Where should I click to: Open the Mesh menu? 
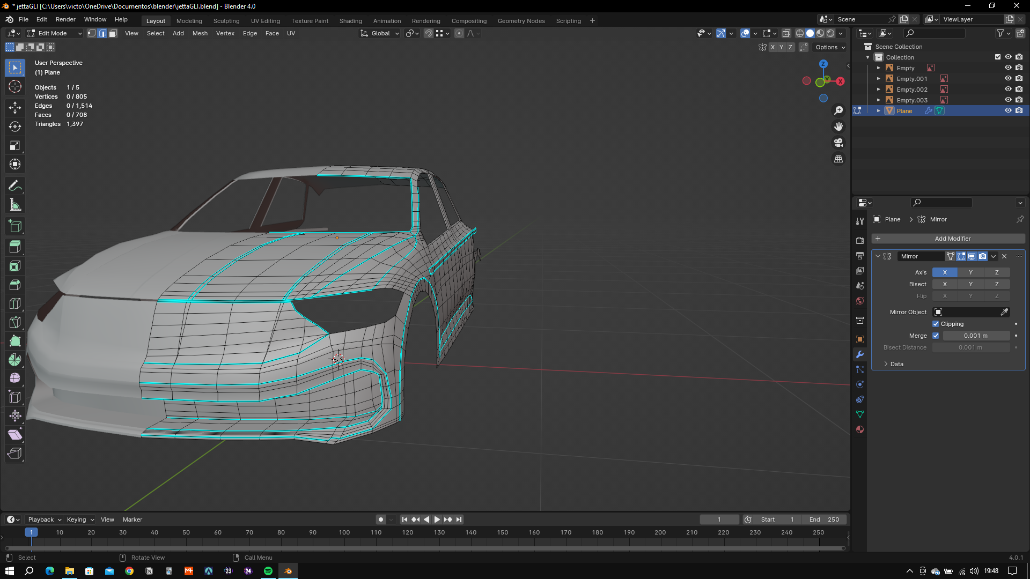point(200,33)
